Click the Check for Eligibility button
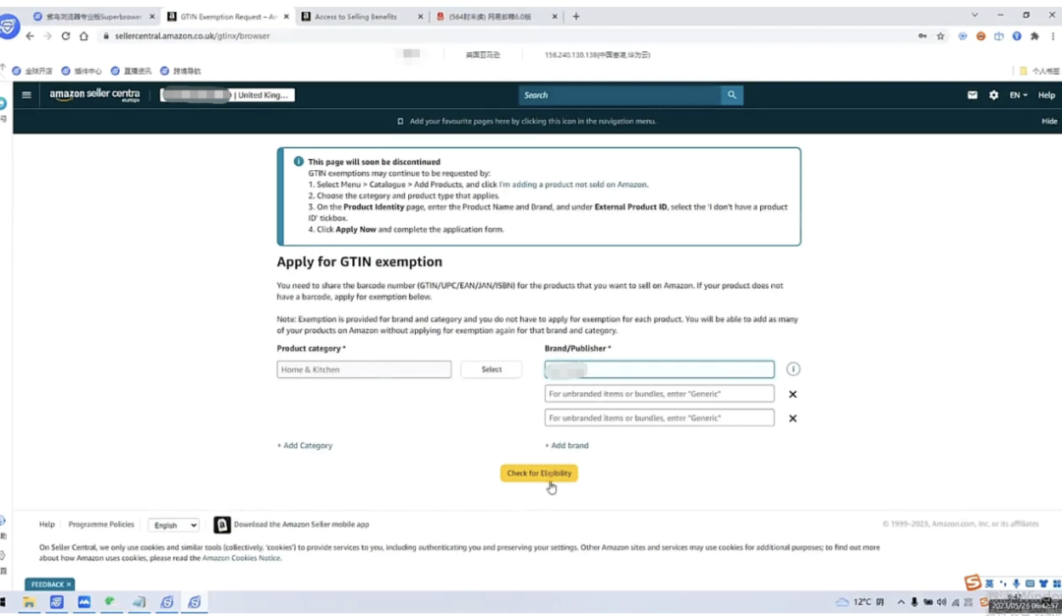The image size is (1062, 616). click(539, 474)
